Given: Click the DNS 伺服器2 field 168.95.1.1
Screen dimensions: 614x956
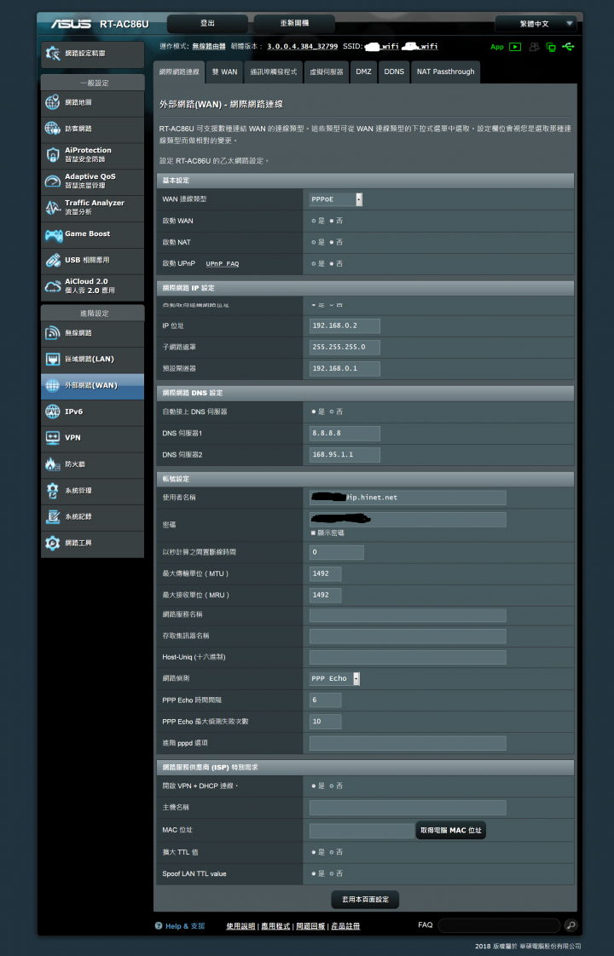Looking at the screenshot, I should 345,455.
